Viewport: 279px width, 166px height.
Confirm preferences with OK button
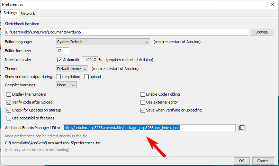coord(242,161)
